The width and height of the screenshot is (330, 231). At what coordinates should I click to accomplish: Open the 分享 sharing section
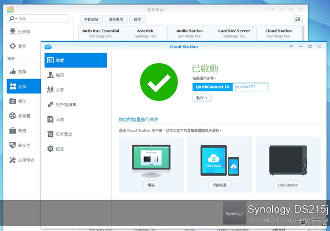[75, 90]
